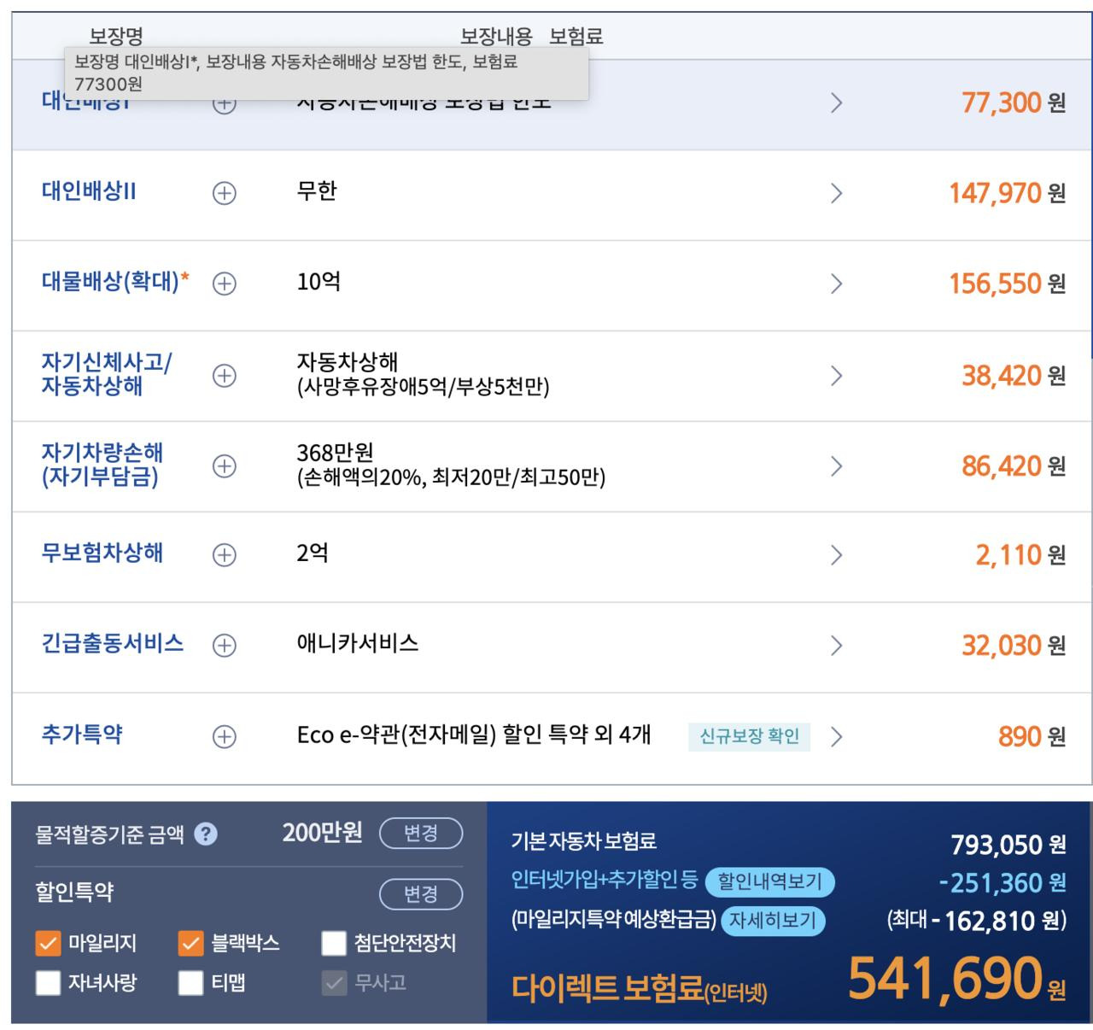The height and width of the screenshot is (1030, 1093).
Task: Select the 대인배상II coverage name
Action: [89, 191]
